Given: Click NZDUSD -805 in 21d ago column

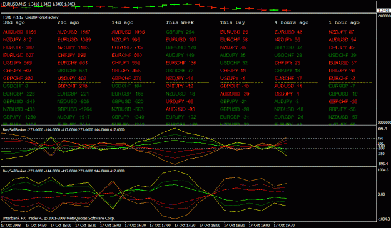Looking at the screenshot, I should click(x=73, y=102).
